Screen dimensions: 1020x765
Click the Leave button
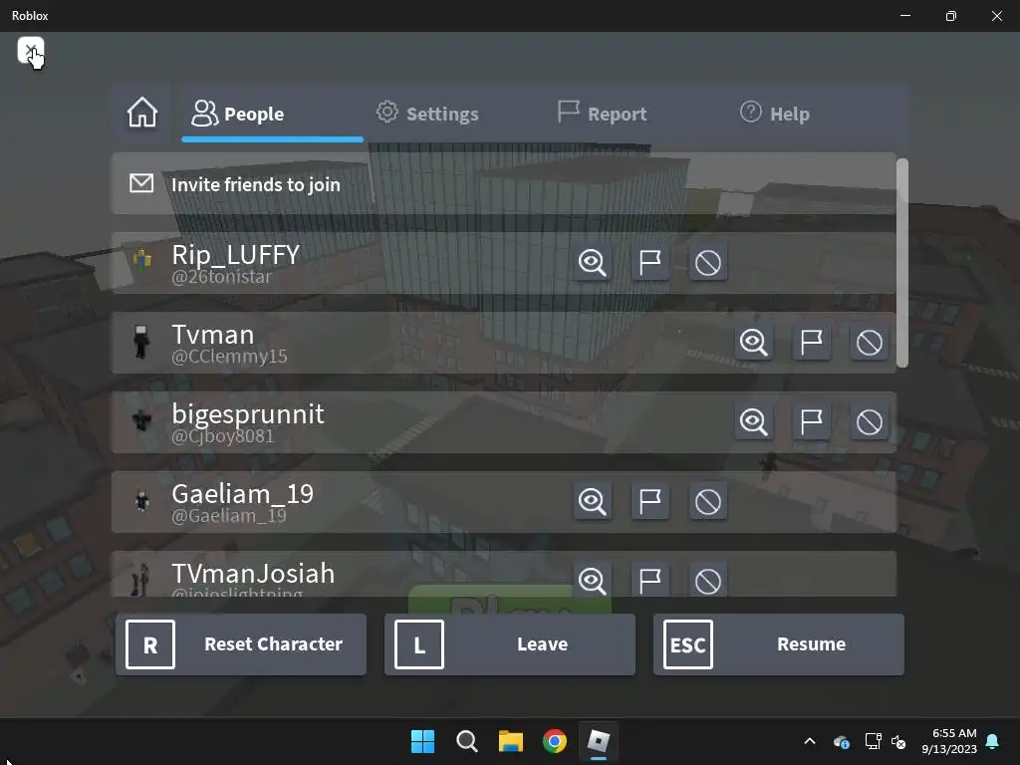(x=509, y=644)
